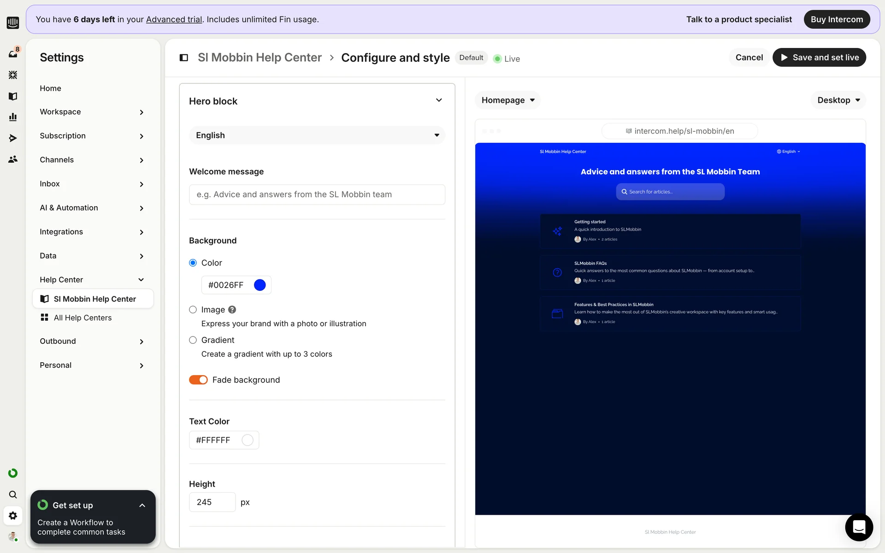Open the Reports bar chart icon
This screenshot has height=553, width=885.
point(13,117)
